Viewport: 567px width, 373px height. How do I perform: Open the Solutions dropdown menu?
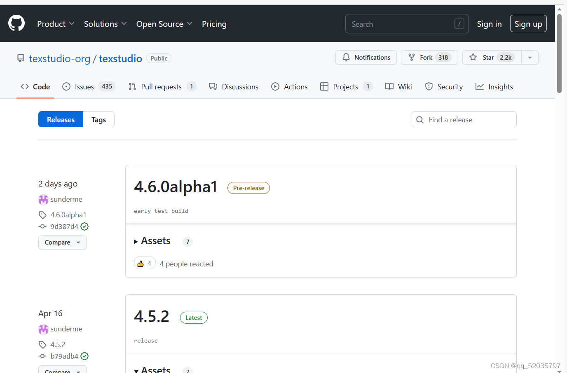click(x=105, y=24)
